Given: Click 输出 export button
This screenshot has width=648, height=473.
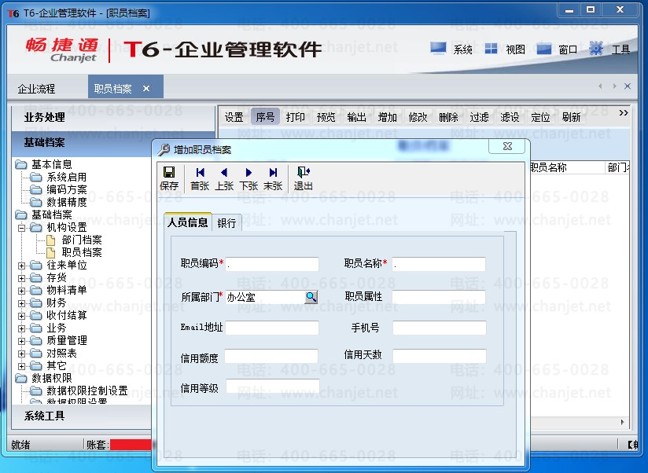Looking at the screenshot, I should coord(356,117).
